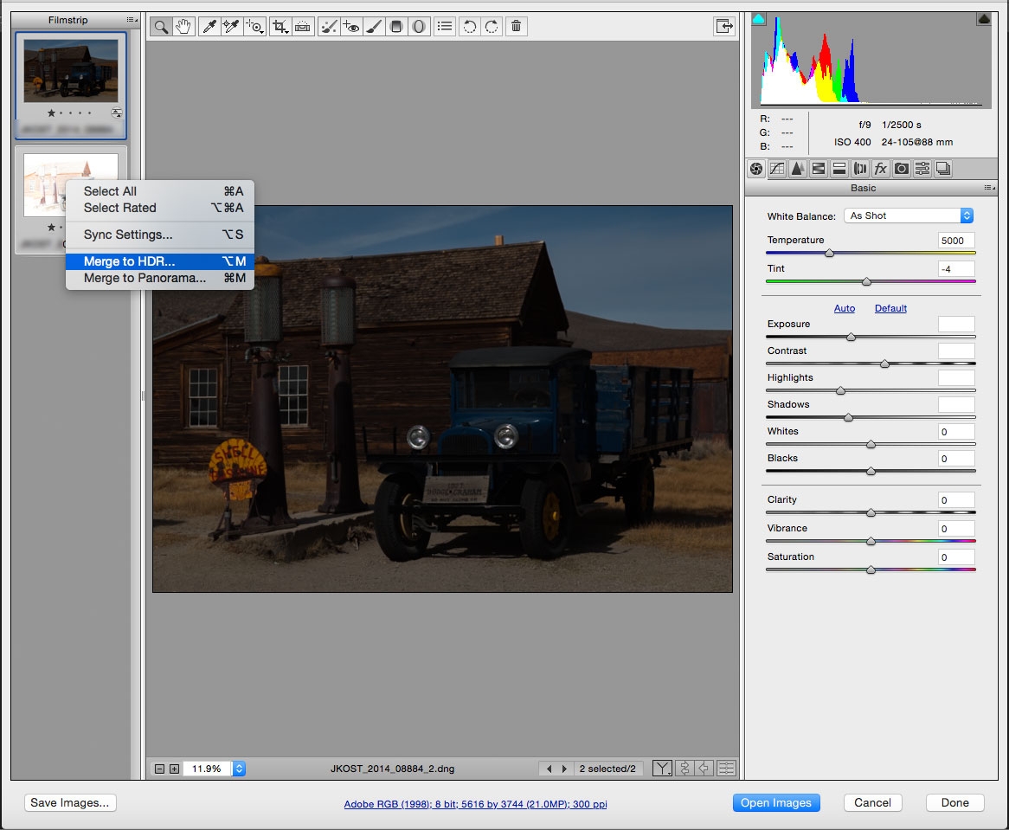Choose Merge to HDR from context menu
Screen dimensions: 1009x830
click(x=130, y=261)
